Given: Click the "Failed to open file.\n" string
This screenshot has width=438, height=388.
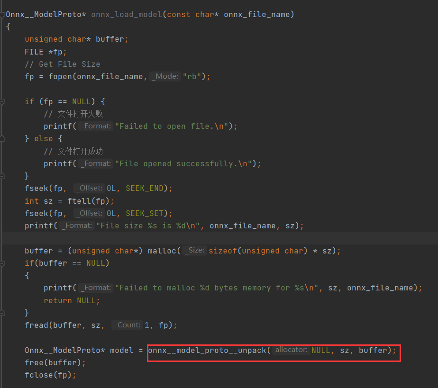Looking at the screenshot, I should [172, 126].
